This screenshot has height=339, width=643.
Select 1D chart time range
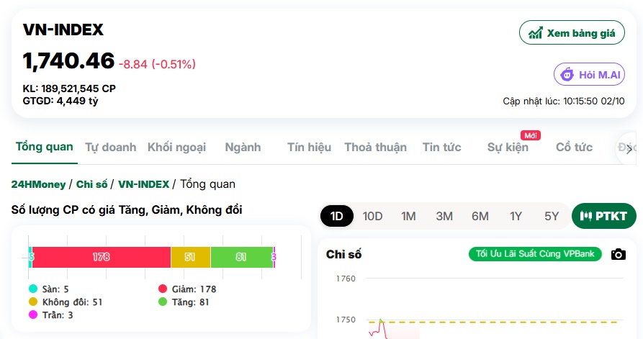337,216
